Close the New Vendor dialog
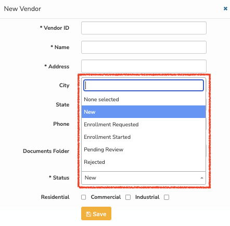Image resolution: width=230 pixels, height=226 pixels. [225, 8]
